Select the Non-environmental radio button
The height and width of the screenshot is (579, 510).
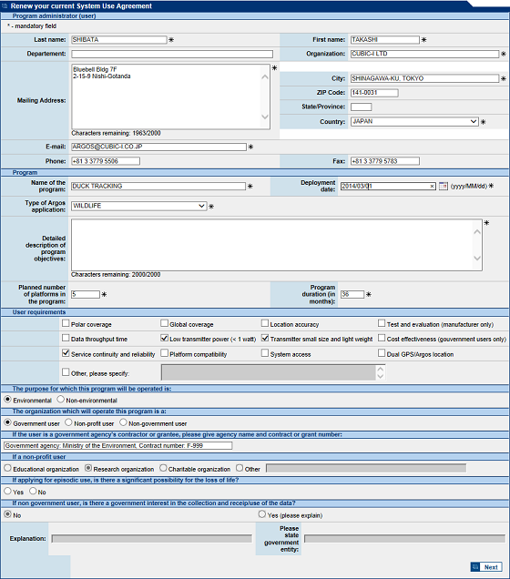coord(61,400)
